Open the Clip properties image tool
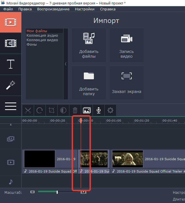This screenshot has height=203, width=185. click(x=87, y=110)
